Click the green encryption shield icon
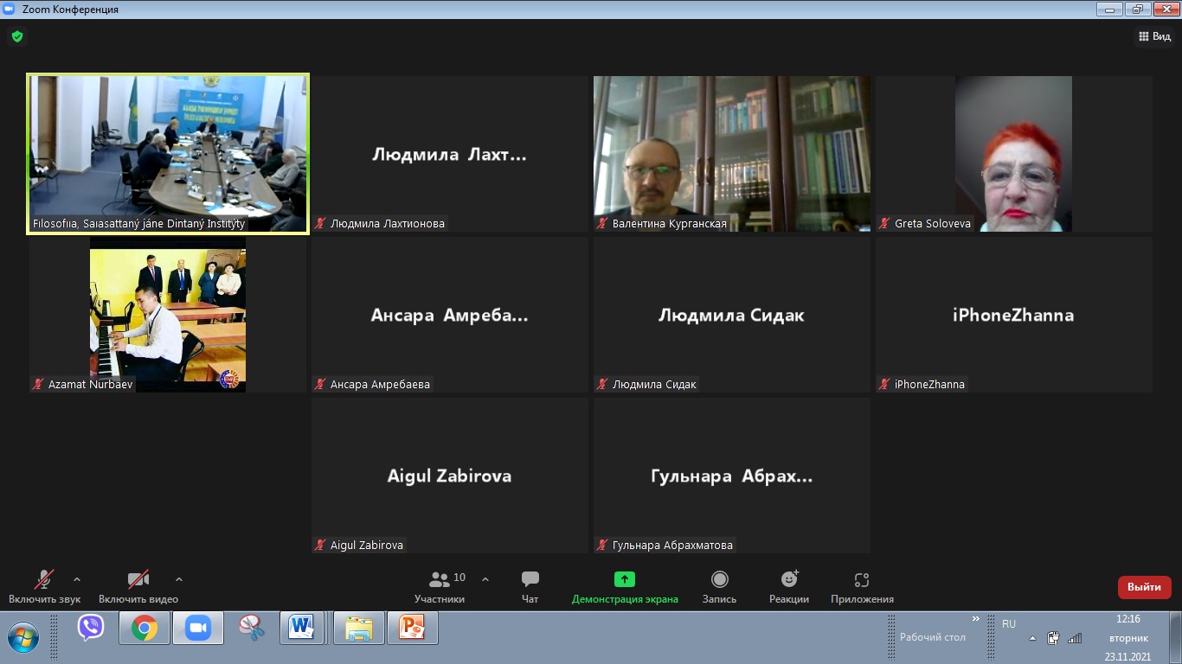Screen dimensions: 1182x664 (16, 36)
